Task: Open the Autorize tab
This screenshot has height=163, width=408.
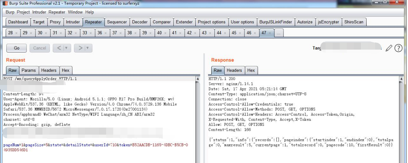Action: [x=305, y=22]
